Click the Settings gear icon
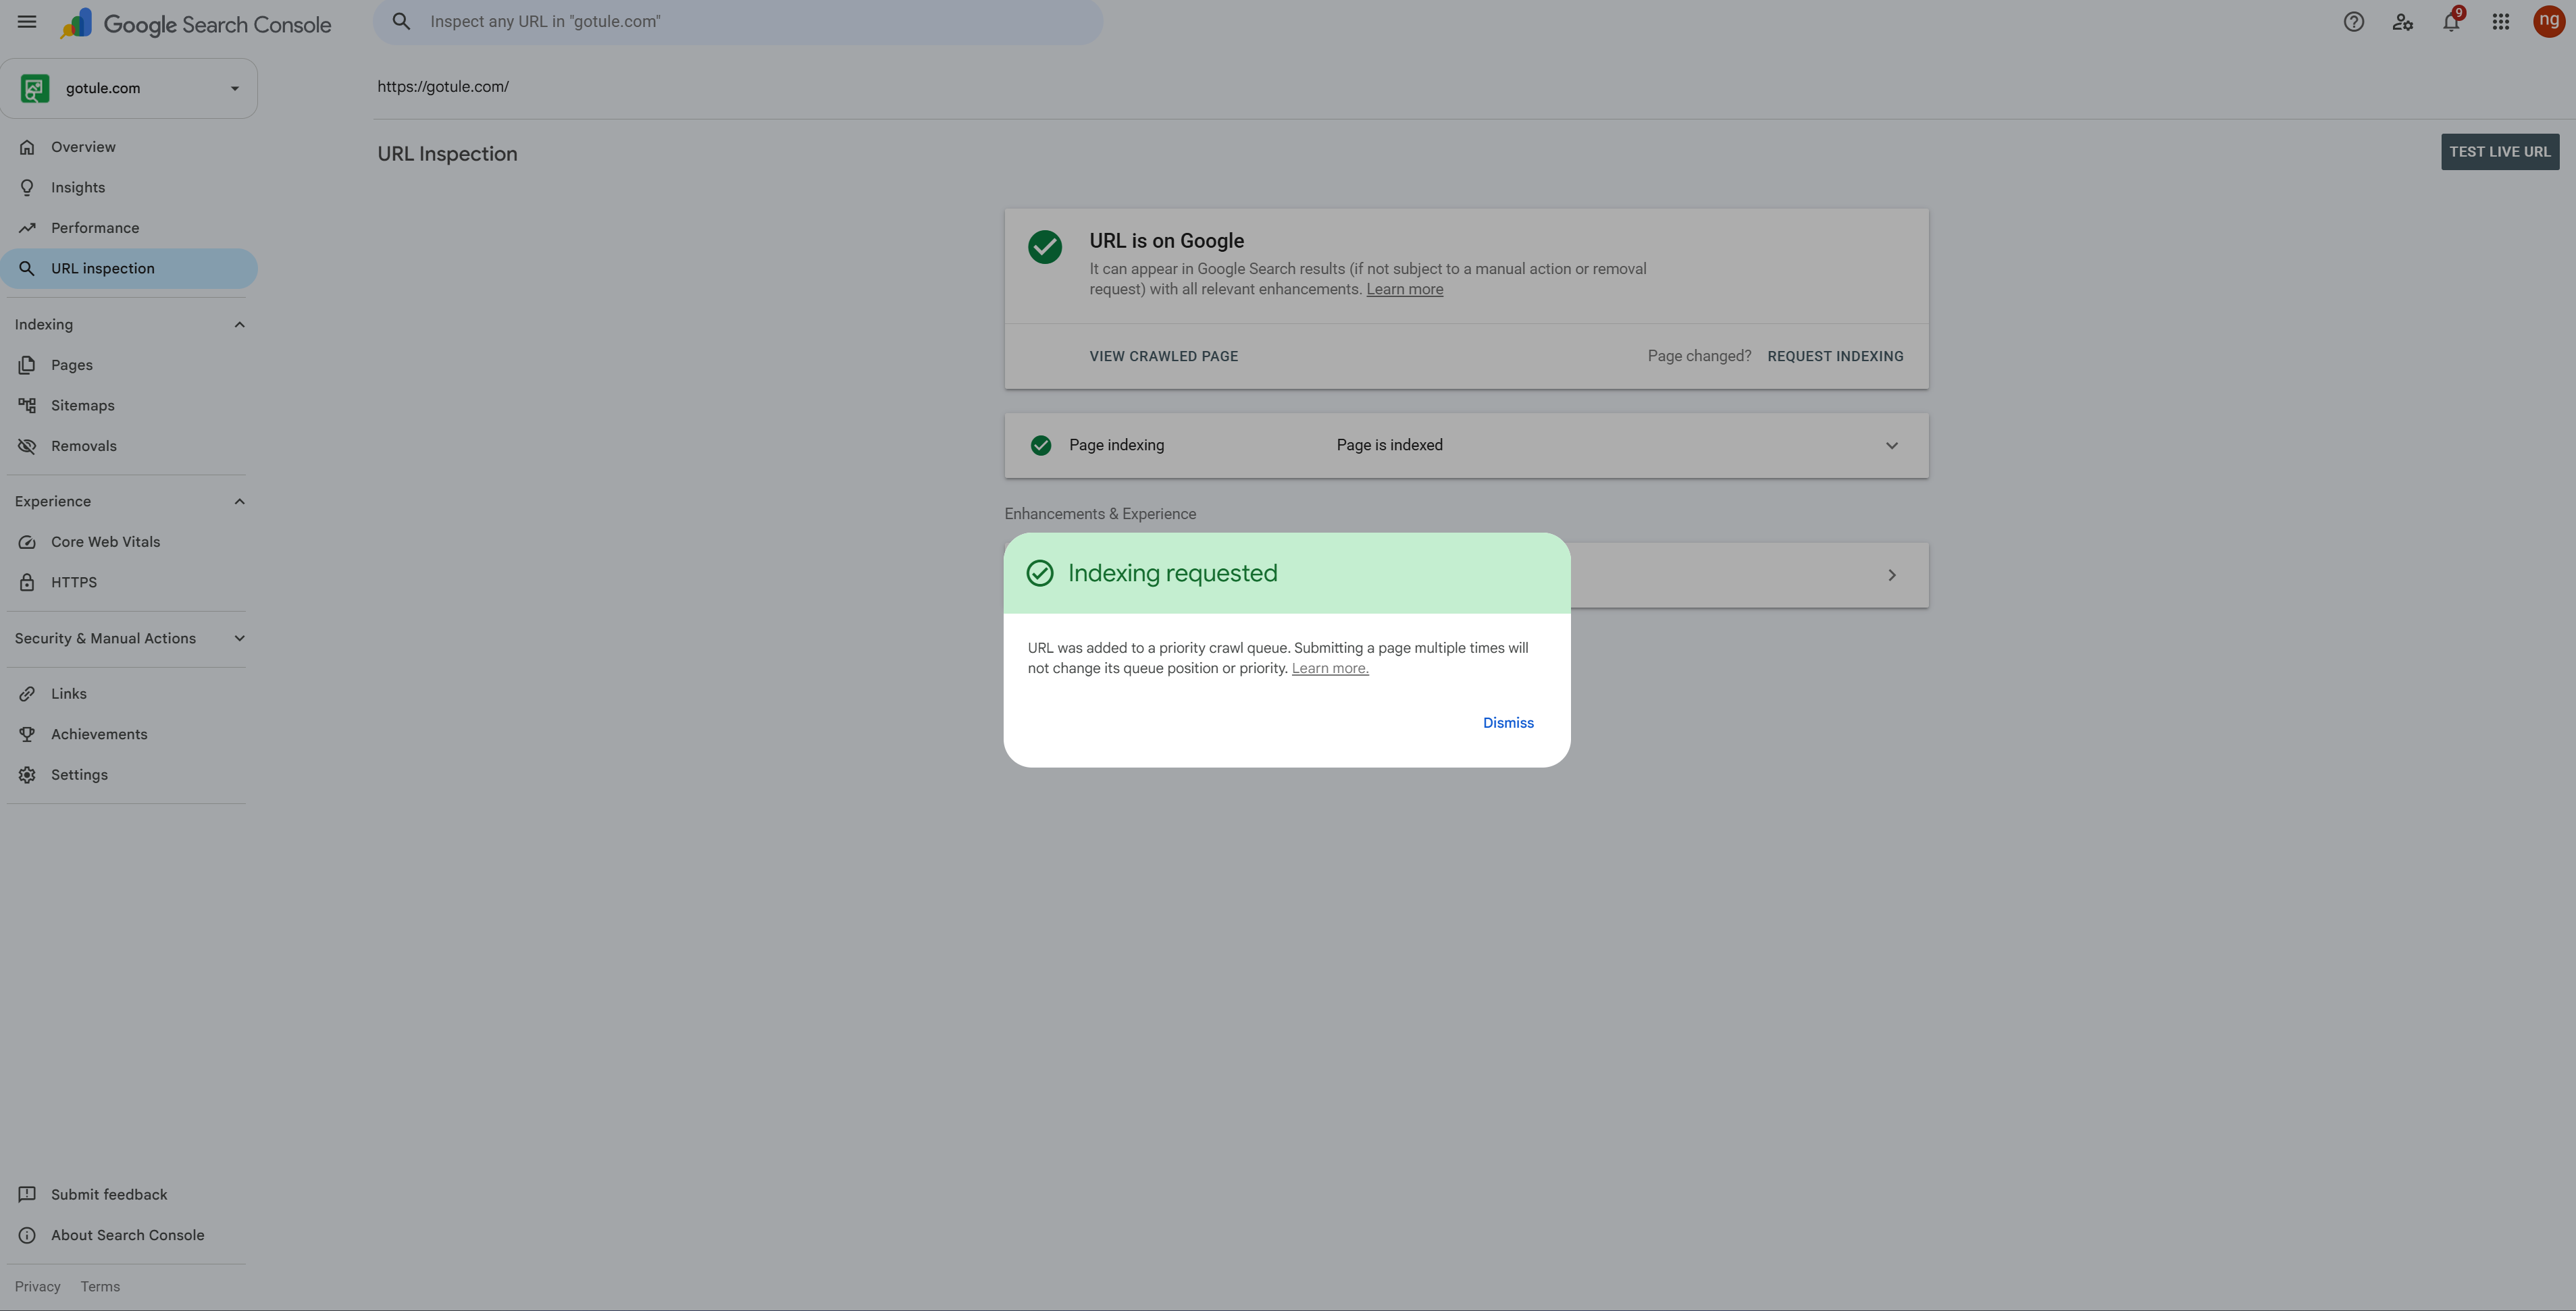 pyautogui.click(x=27, y=774)
